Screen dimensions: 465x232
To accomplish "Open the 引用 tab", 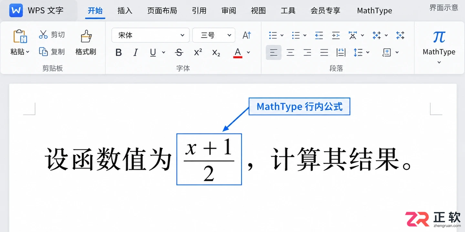I will click(x=199, y=11).
